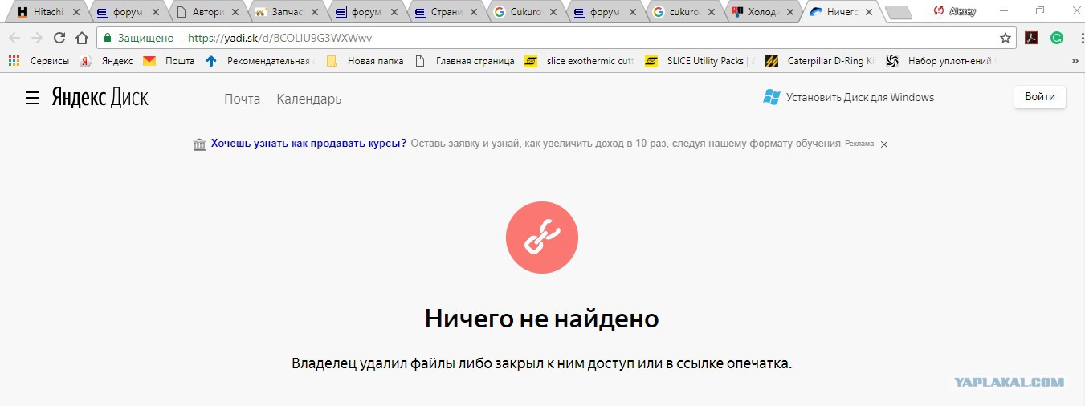
Task: Reload the page with the refresh icon
Action: (x=59, y=38)
